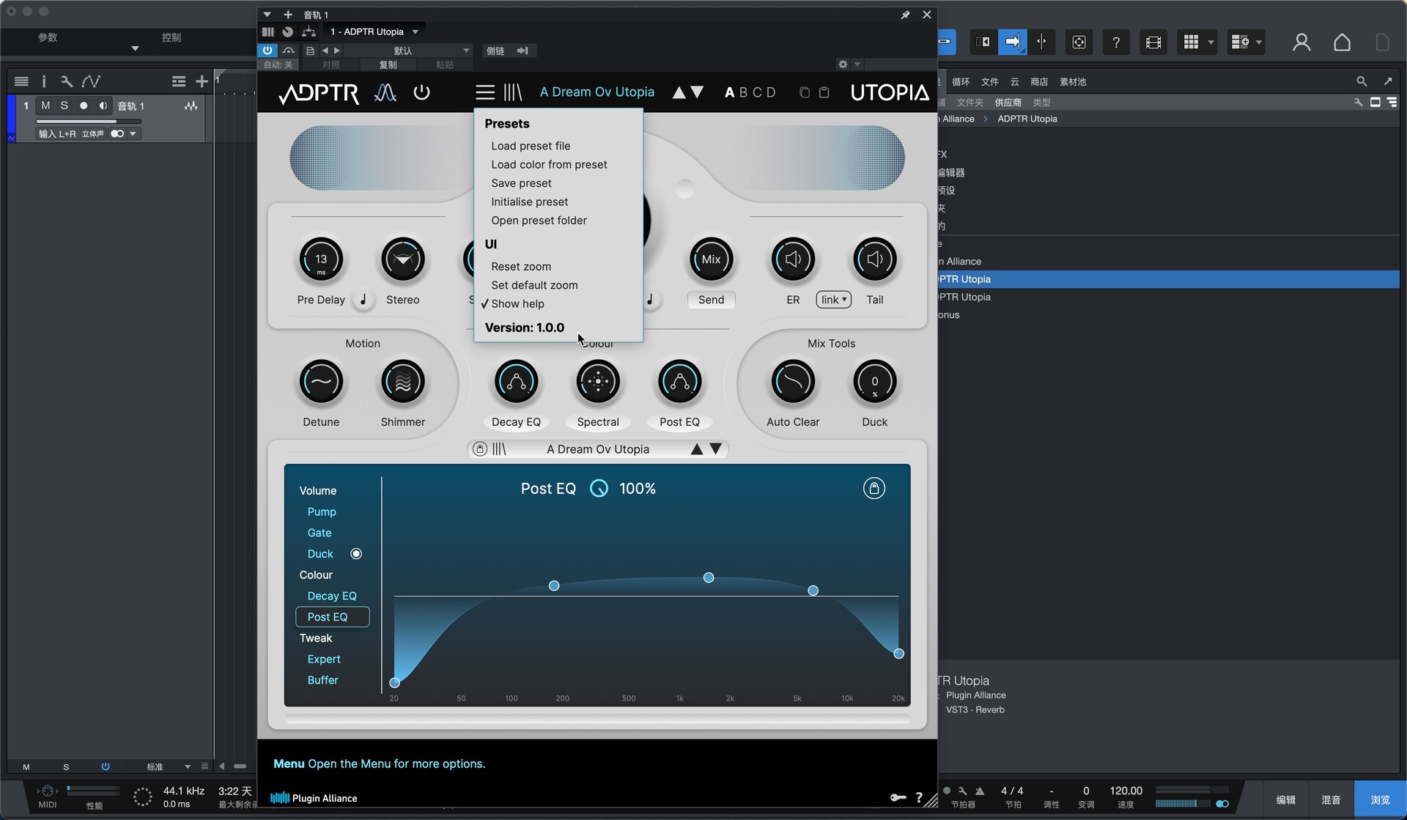The height and width of the screenshot is (820, 1407).
Task: Click the Post EQ lock icon
Action: (874, 489)
